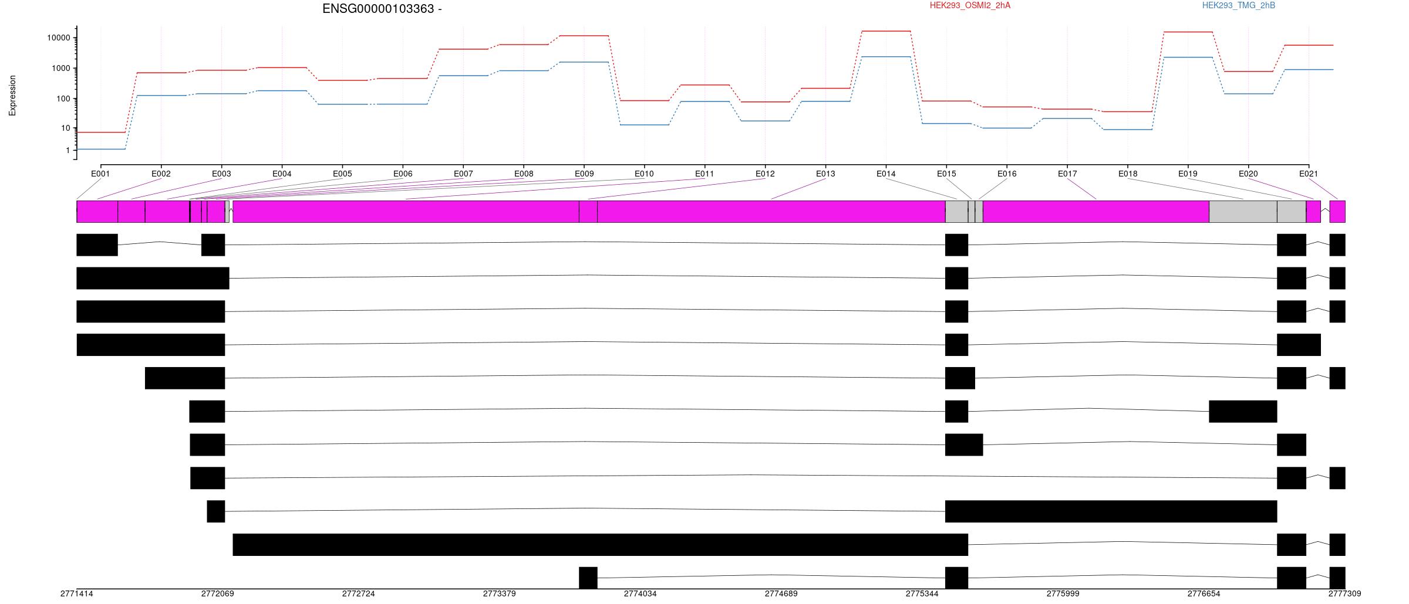
Task: Click genomic coordinate 2774689
Action: pos(781,594)
